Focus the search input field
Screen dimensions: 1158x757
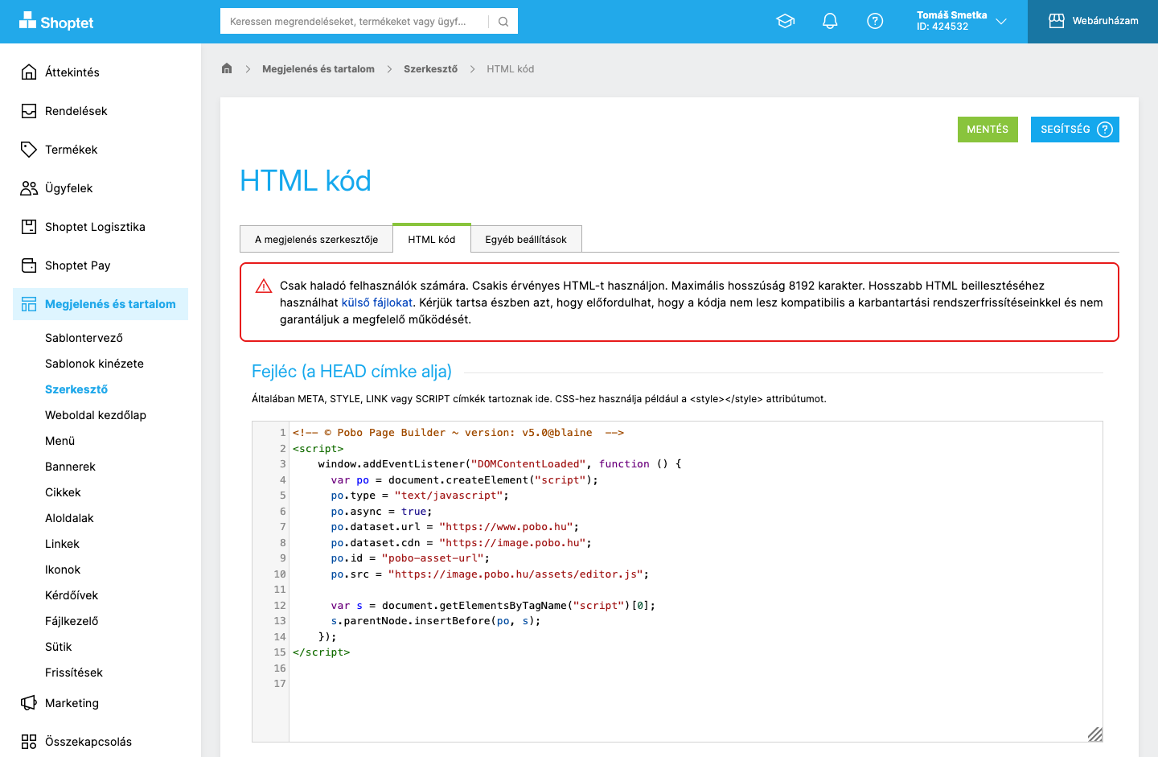click(x=355, y=22)
